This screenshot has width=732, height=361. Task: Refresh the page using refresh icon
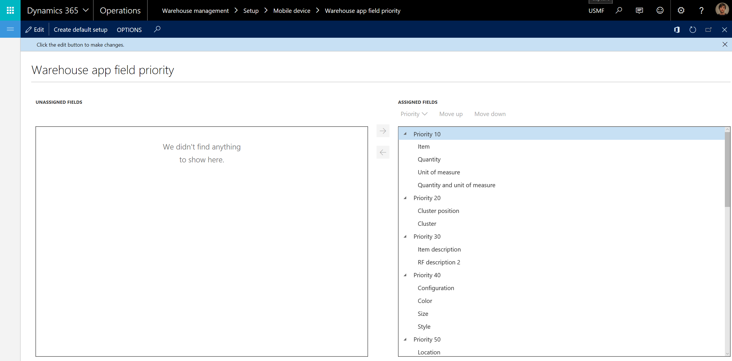[x=693, y=30]
